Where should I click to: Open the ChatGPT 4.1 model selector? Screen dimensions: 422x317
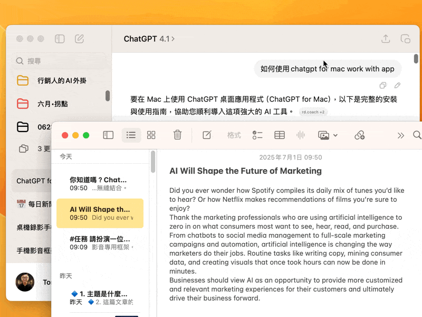click(x=149, y=39)
